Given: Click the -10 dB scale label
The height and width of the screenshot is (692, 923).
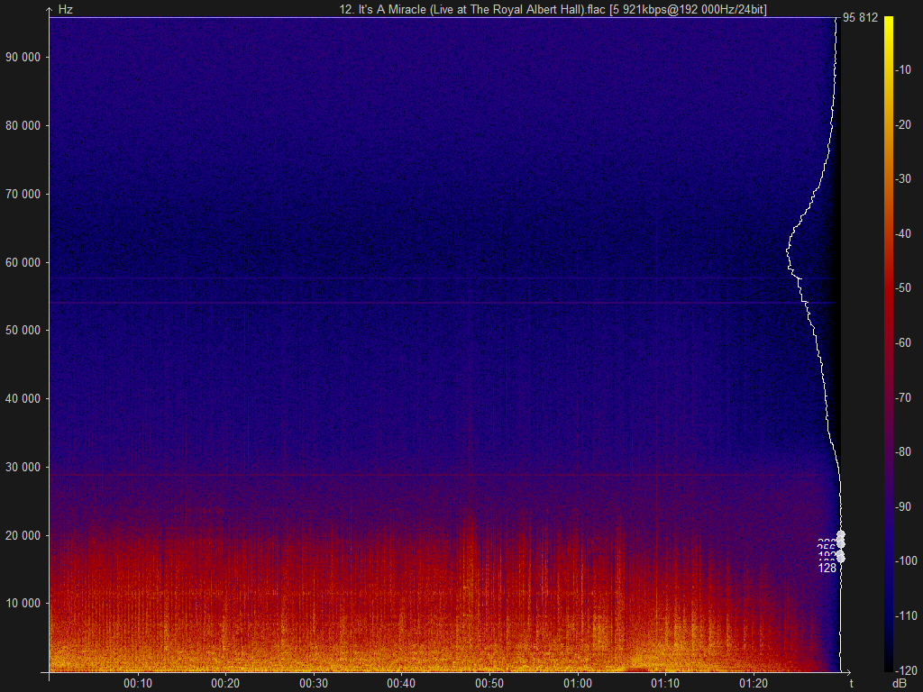Looking at the screenshot, I should click(903, 70).
